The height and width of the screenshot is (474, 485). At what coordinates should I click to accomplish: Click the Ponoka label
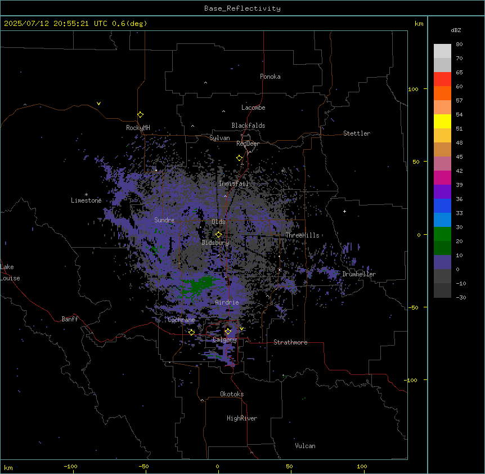click(270, 77)
